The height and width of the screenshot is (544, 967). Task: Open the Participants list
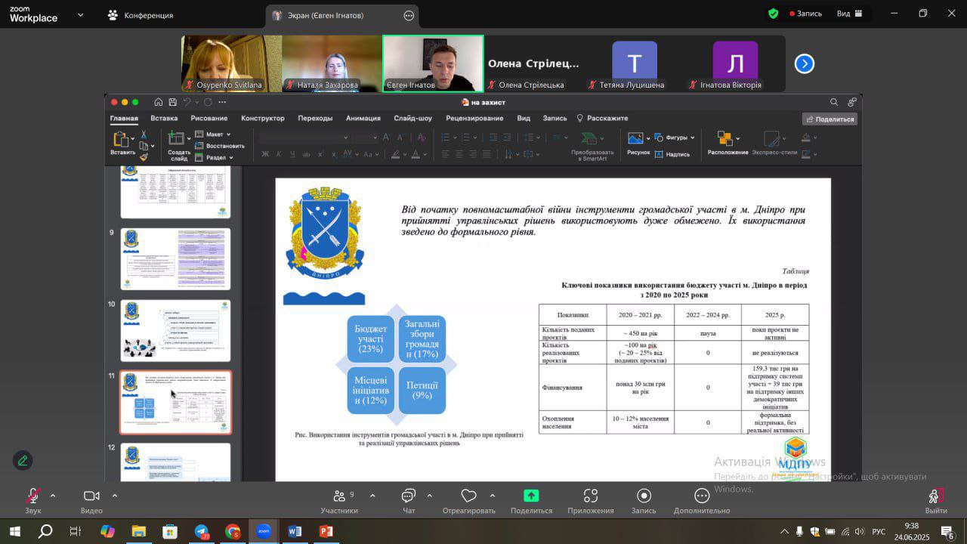[x=338, y=496]
